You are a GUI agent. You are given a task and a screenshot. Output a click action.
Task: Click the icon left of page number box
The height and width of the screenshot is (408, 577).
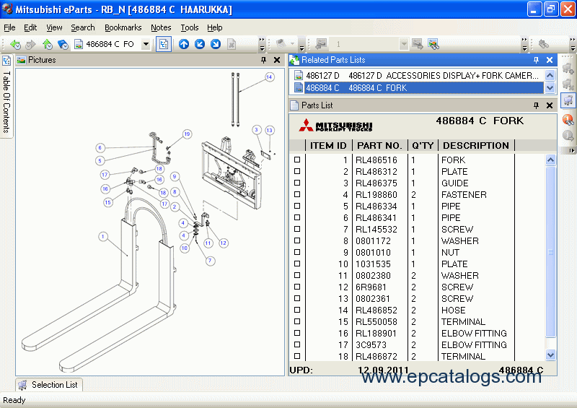pos(321,44)
